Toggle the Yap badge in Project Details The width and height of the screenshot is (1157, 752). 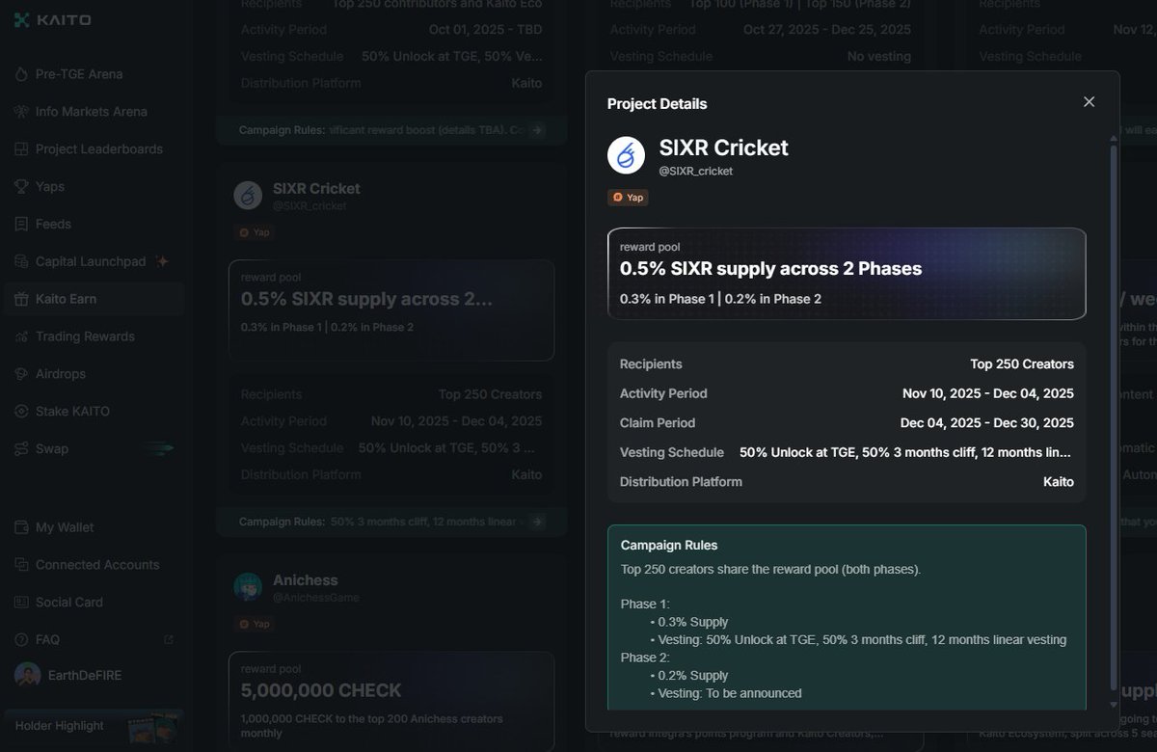tap(628, 197)
